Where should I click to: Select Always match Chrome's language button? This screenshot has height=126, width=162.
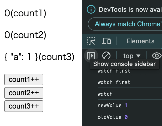[x=125, y=24]
